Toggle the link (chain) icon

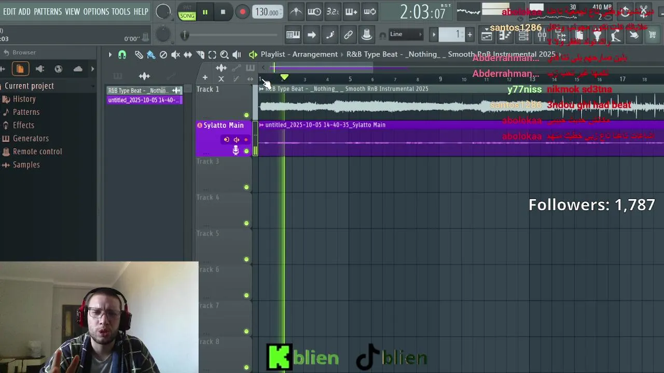tap(348, 35)
